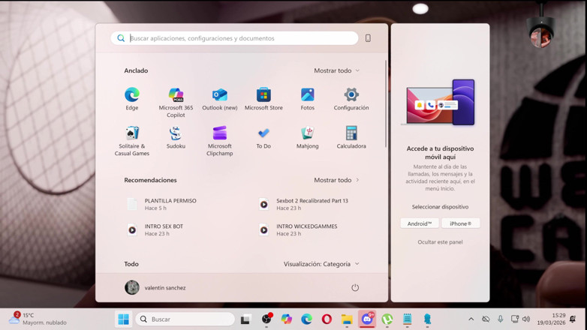Click the phone panel toggle icon beside search

tap(368, 38)
